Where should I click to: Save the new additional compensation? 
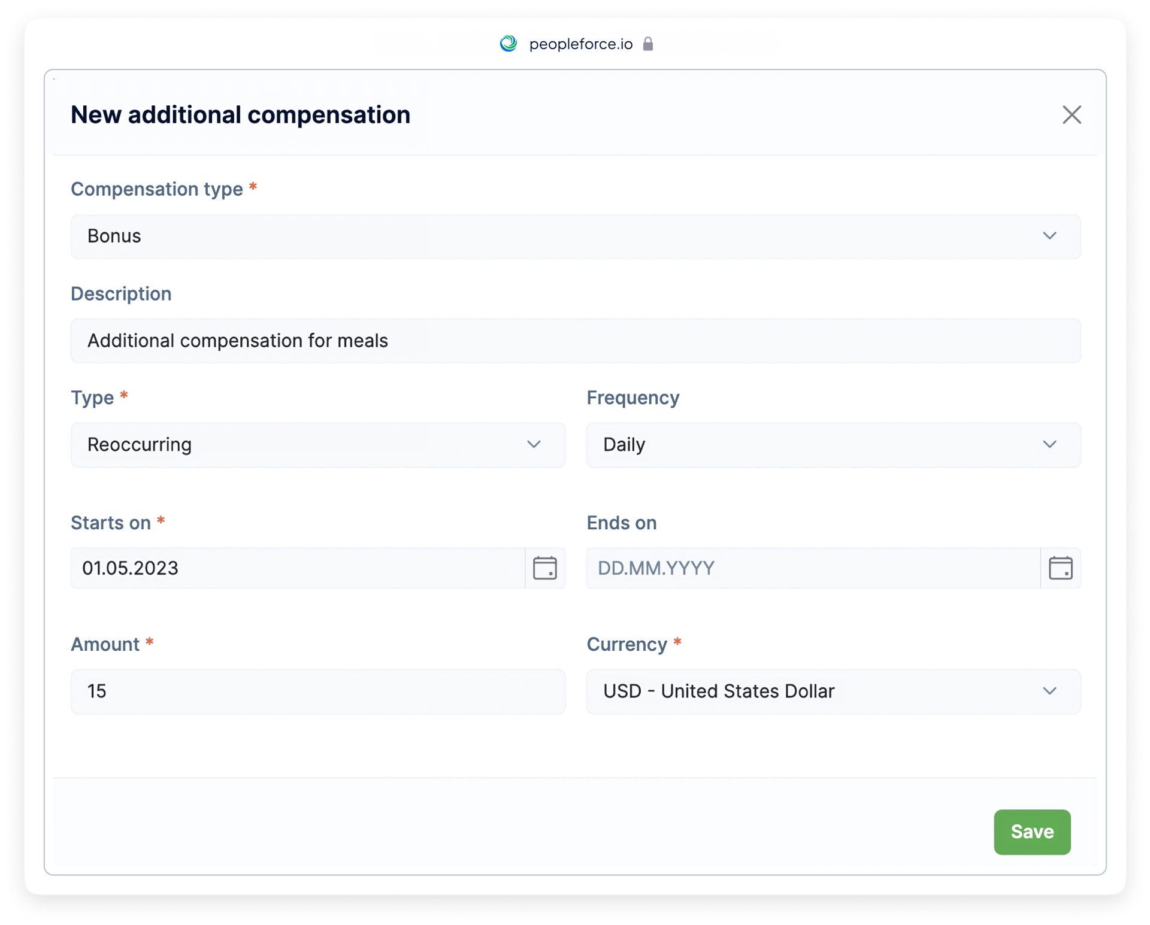pyautogui.click(x=1031, y=832)
